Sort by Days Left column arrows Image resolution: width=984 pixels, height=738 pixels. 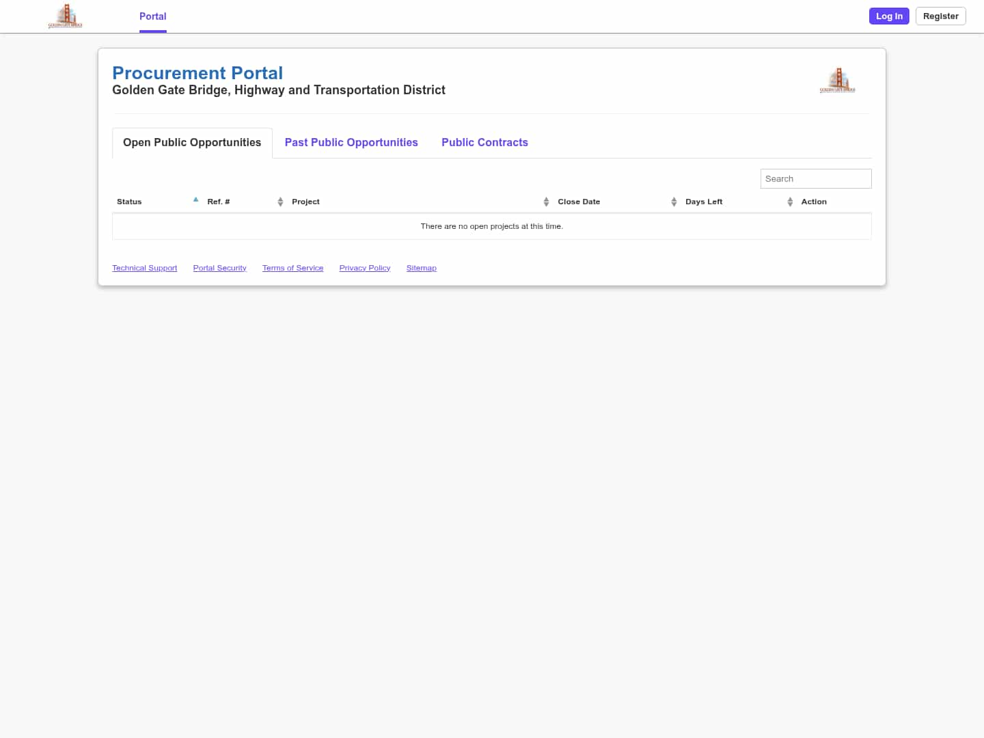790,202
